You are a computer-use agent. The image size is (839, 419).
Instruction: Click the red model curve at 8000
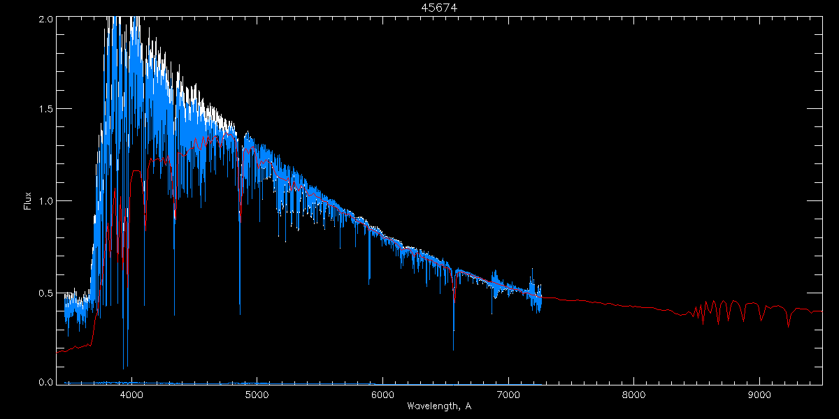(634, 306)
